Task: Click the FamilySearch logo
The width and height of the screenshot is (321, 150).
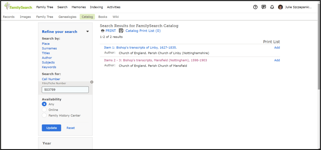Action: (18, 7)
